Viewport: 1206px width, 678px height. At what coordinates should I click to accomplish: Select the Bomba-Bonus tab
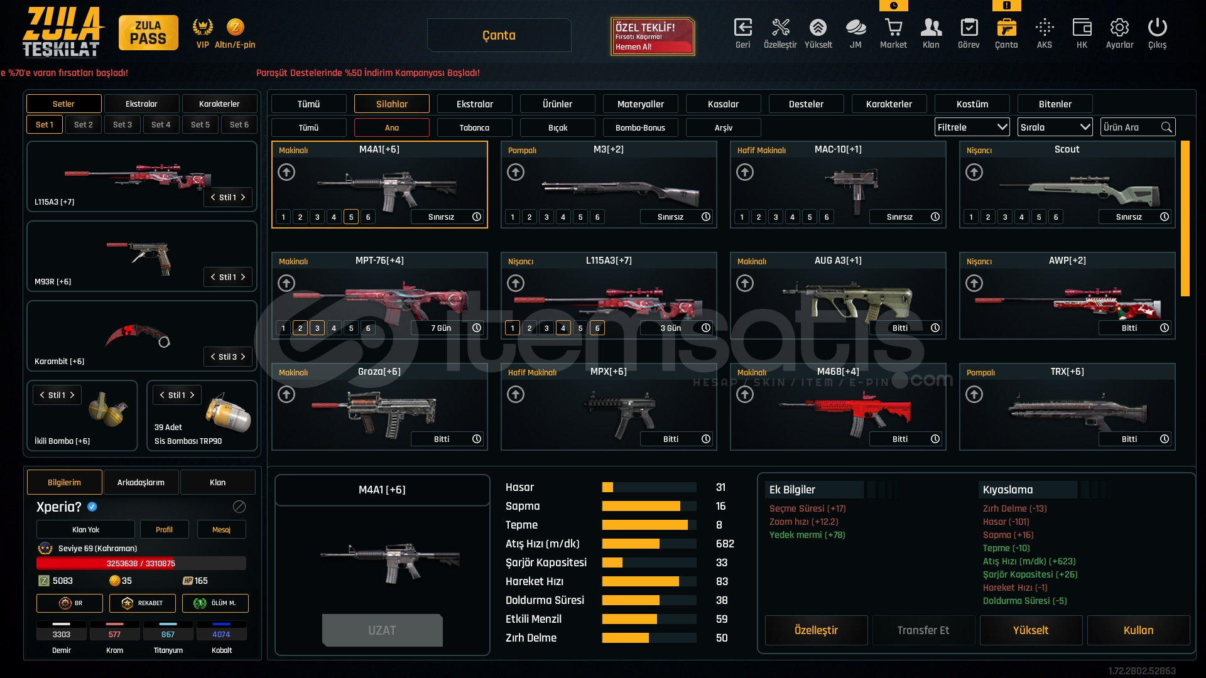(x=641, y=127)
